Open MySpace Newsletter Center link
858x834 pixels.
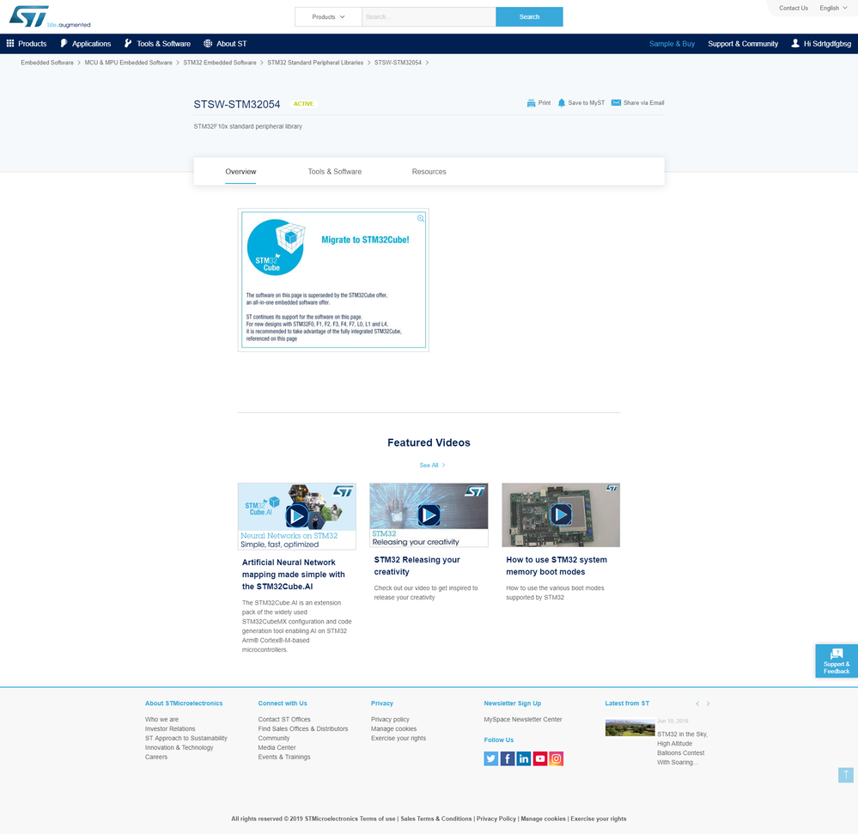522,720
